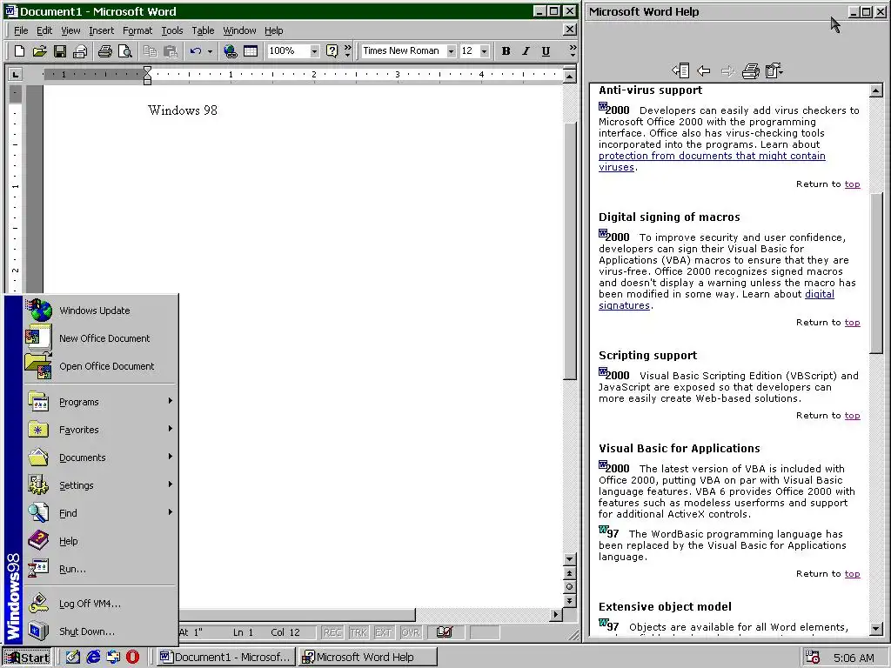Screen dimensions: 891x668
Task: Launch Internet Explorer from quick launch
Action: [93, 658]
